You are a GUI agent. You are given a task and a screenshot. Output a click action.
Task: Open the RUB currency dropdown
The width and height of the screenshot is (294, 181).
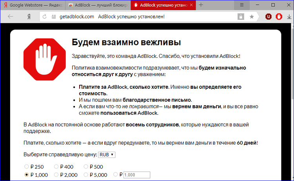(x=107, y=155)
